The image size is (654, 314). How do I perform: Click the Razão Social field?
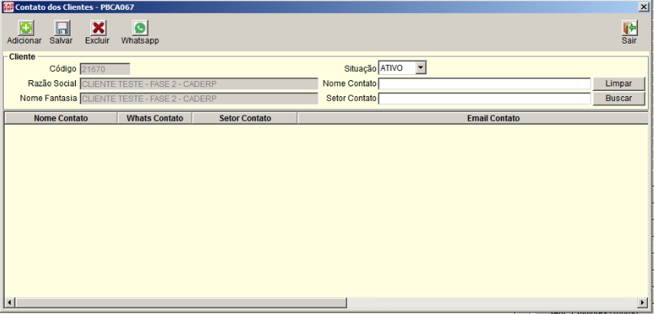(199, 84)
